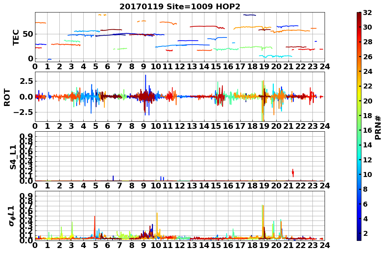The height and width of the screenshot is (253, 385).
Task: Click x-axis hour "12" under the TEC panel
Action: pos(180,66)
